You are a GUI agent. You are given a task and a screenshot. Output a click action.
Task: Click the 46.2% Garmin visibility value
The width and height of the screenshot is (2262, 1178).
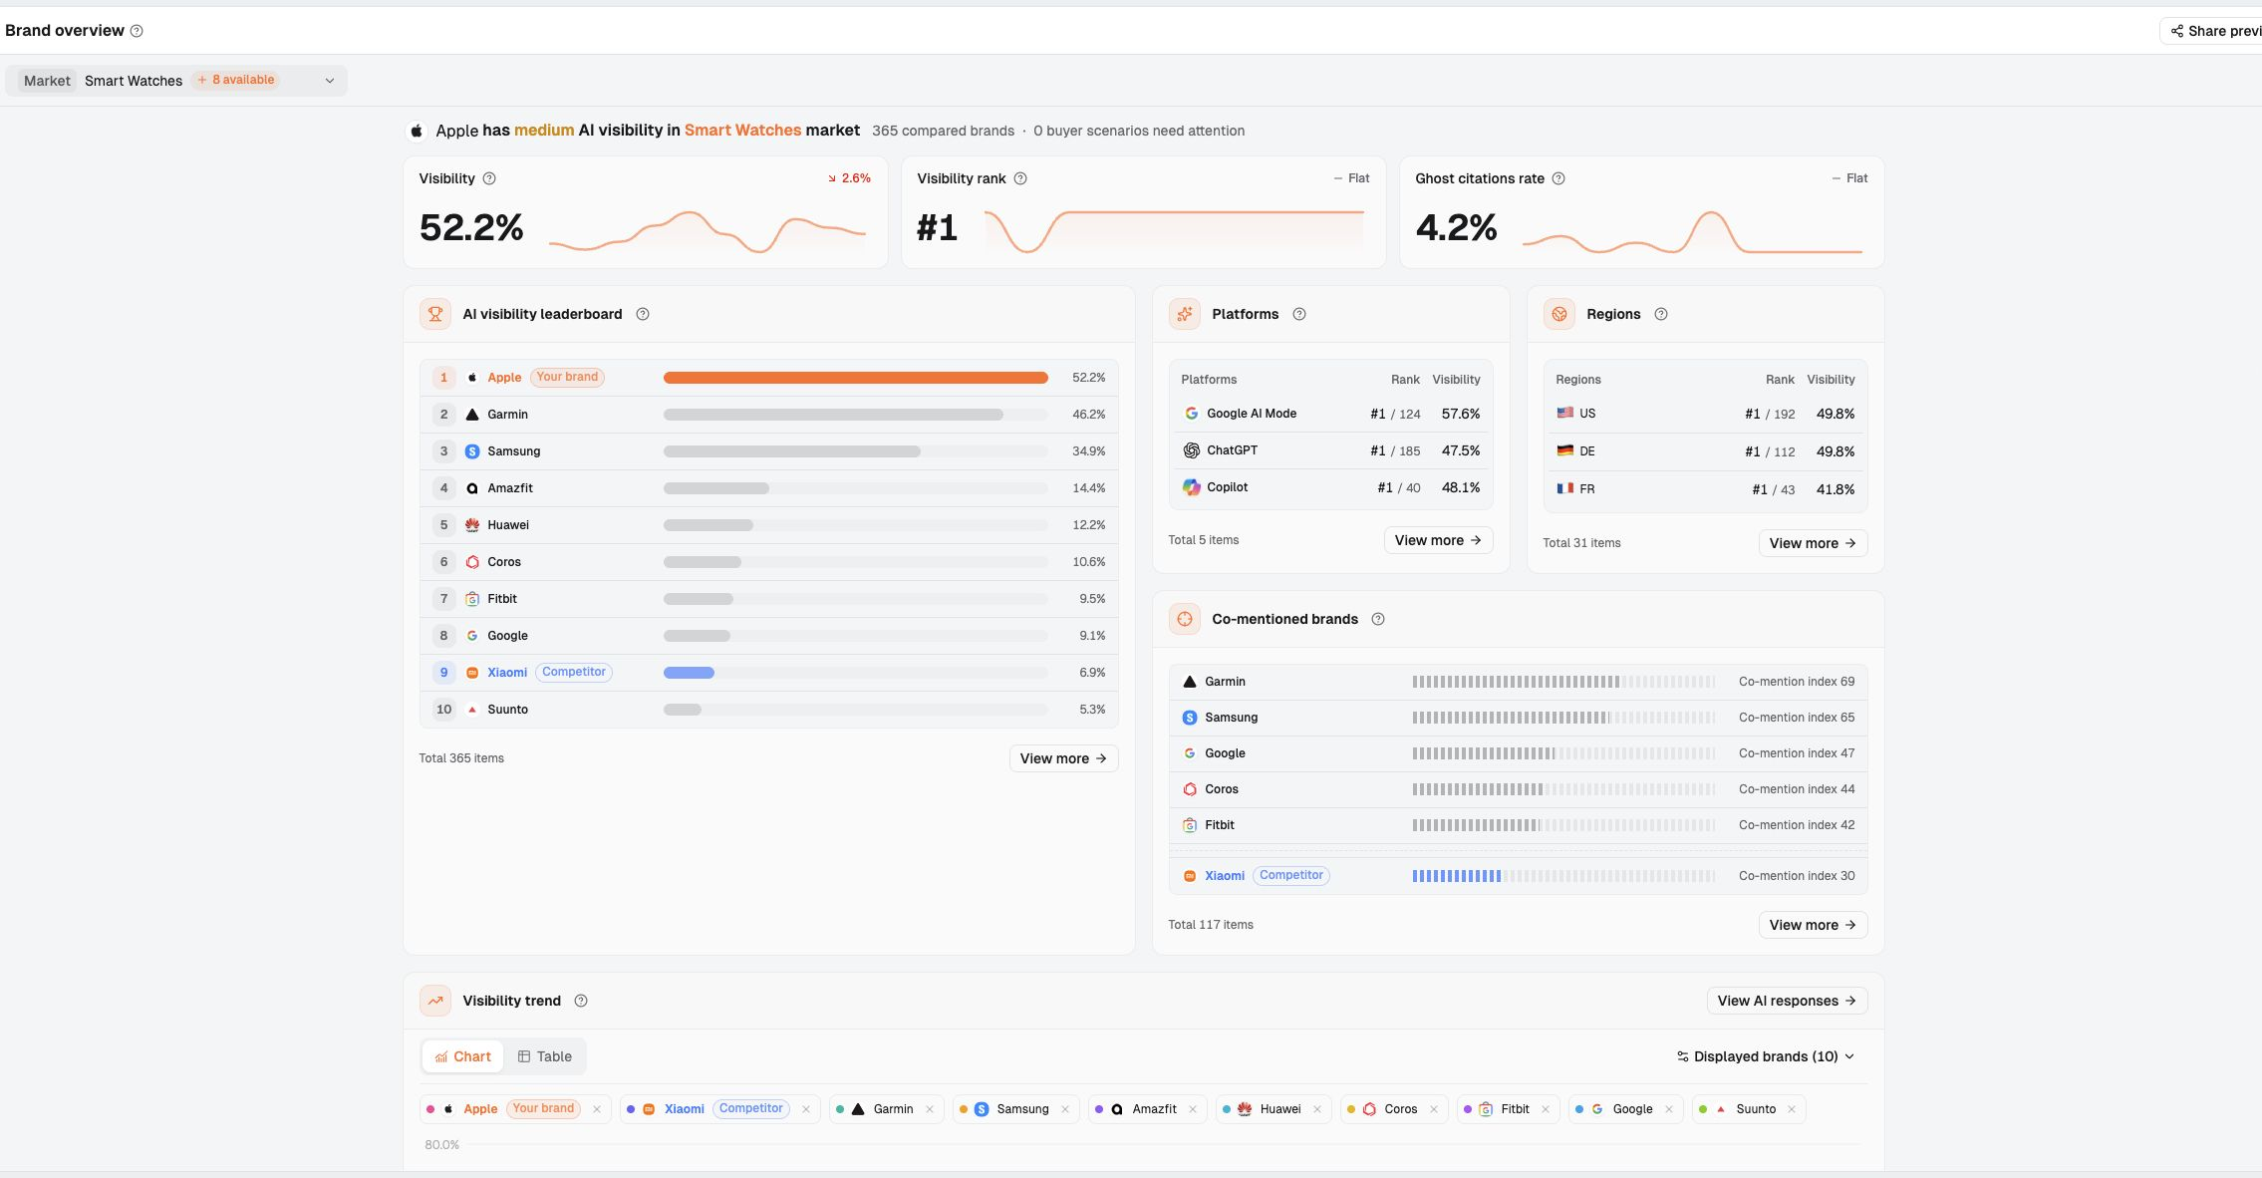[x=1088, y=415]
